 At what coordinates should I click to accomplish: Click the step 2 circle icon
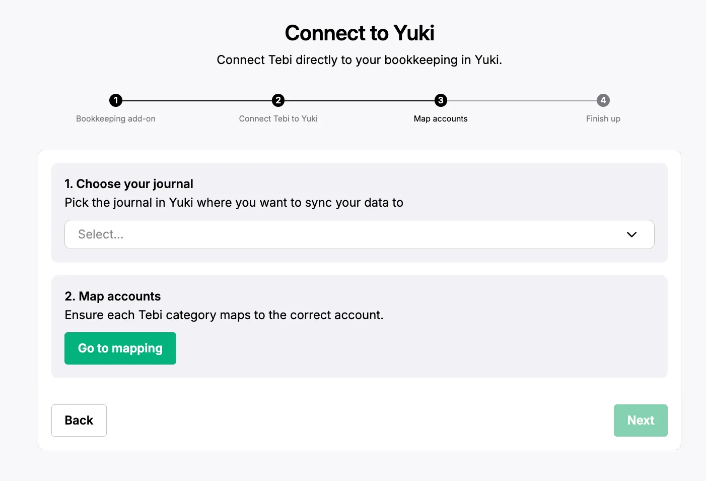pyautogui.click(x=278, y=100)
